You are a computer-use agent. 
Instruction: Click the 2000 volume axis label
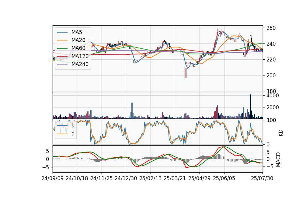pyautogui.click(x=273, y=107)
